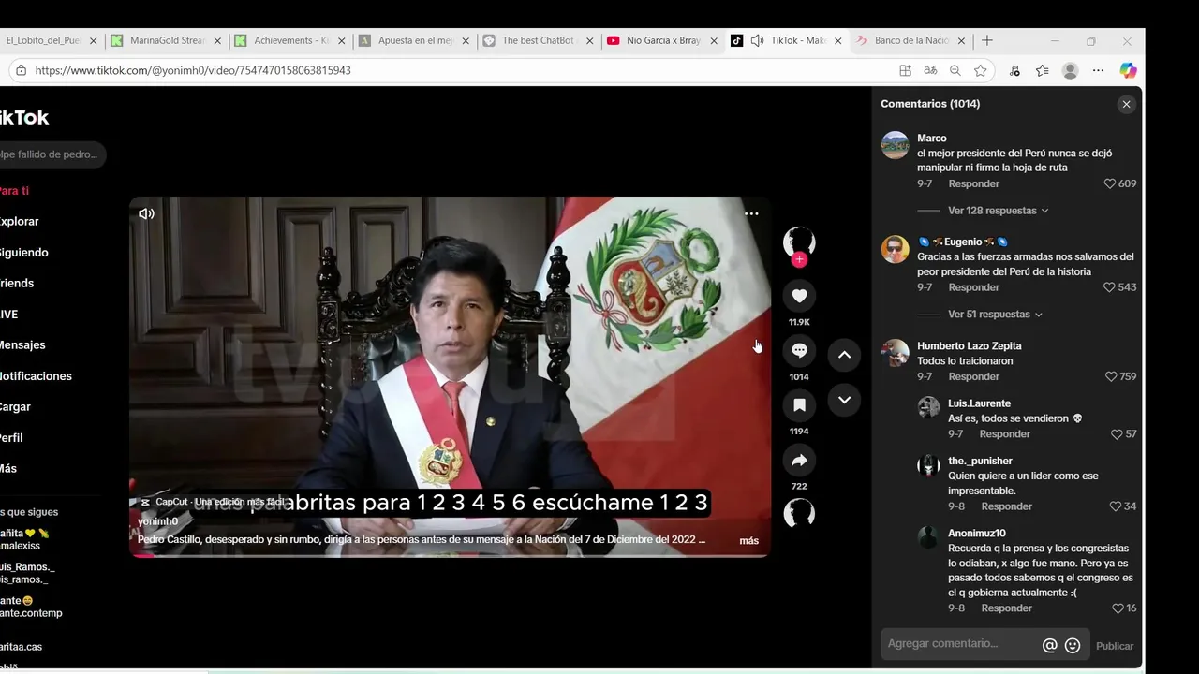Open yonimh0 username on video

click(x=157, y=521)
